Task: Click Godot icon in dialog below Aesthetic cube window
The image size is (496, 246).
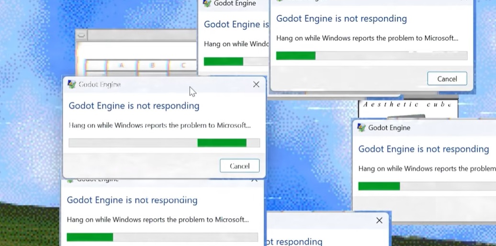Action: (362, 128)
